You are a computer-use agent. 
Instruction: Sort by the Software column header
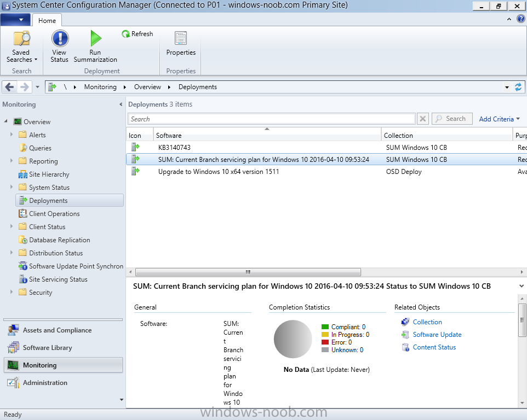(267, 134)
